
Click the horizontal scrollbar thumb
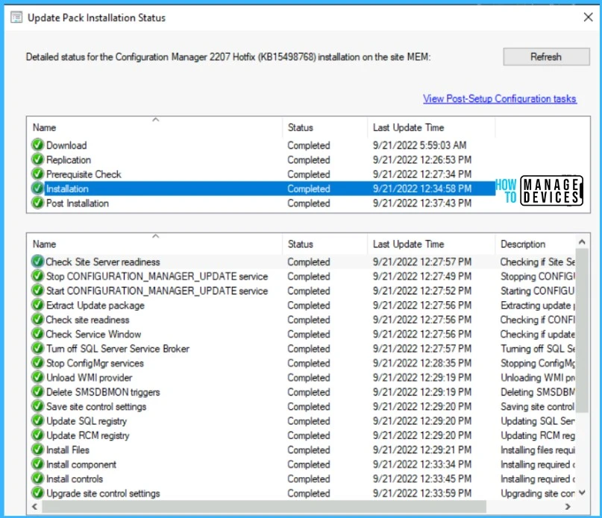coord(264,507)
